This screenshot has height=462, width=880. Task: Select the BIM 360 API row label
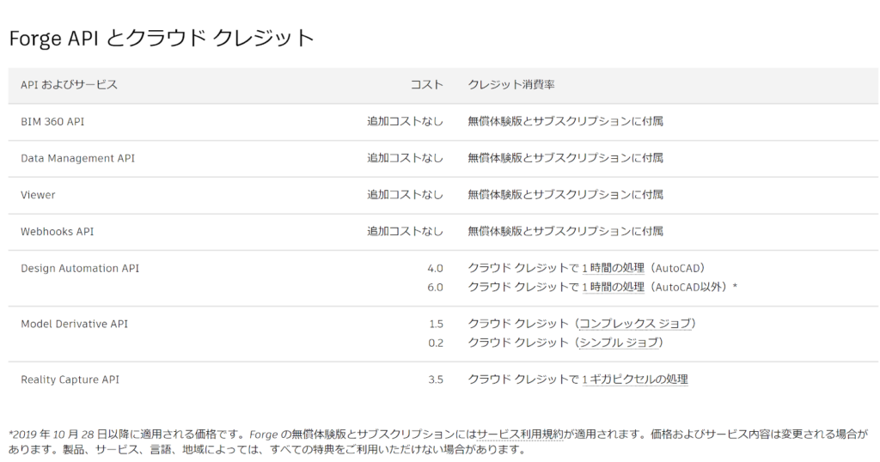coord(52,122)
